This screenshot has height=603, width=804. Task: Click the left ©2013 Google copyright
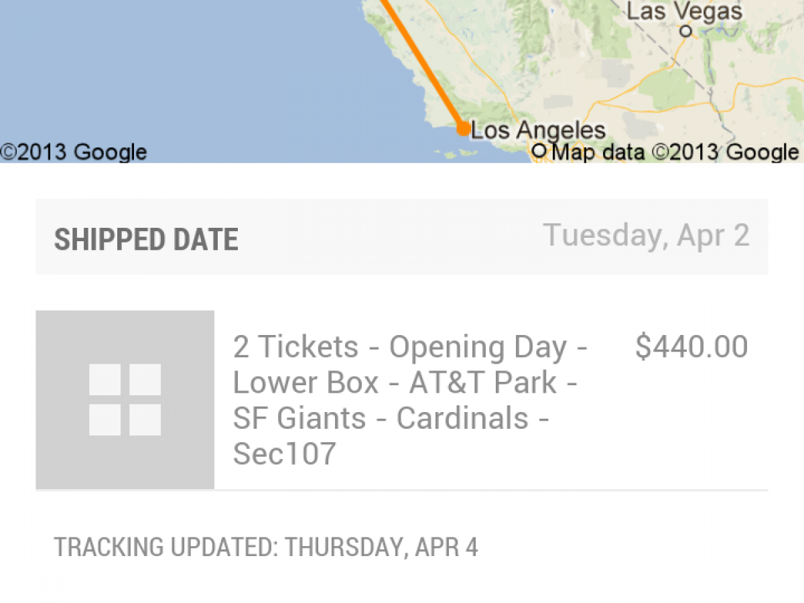[74, 152]
